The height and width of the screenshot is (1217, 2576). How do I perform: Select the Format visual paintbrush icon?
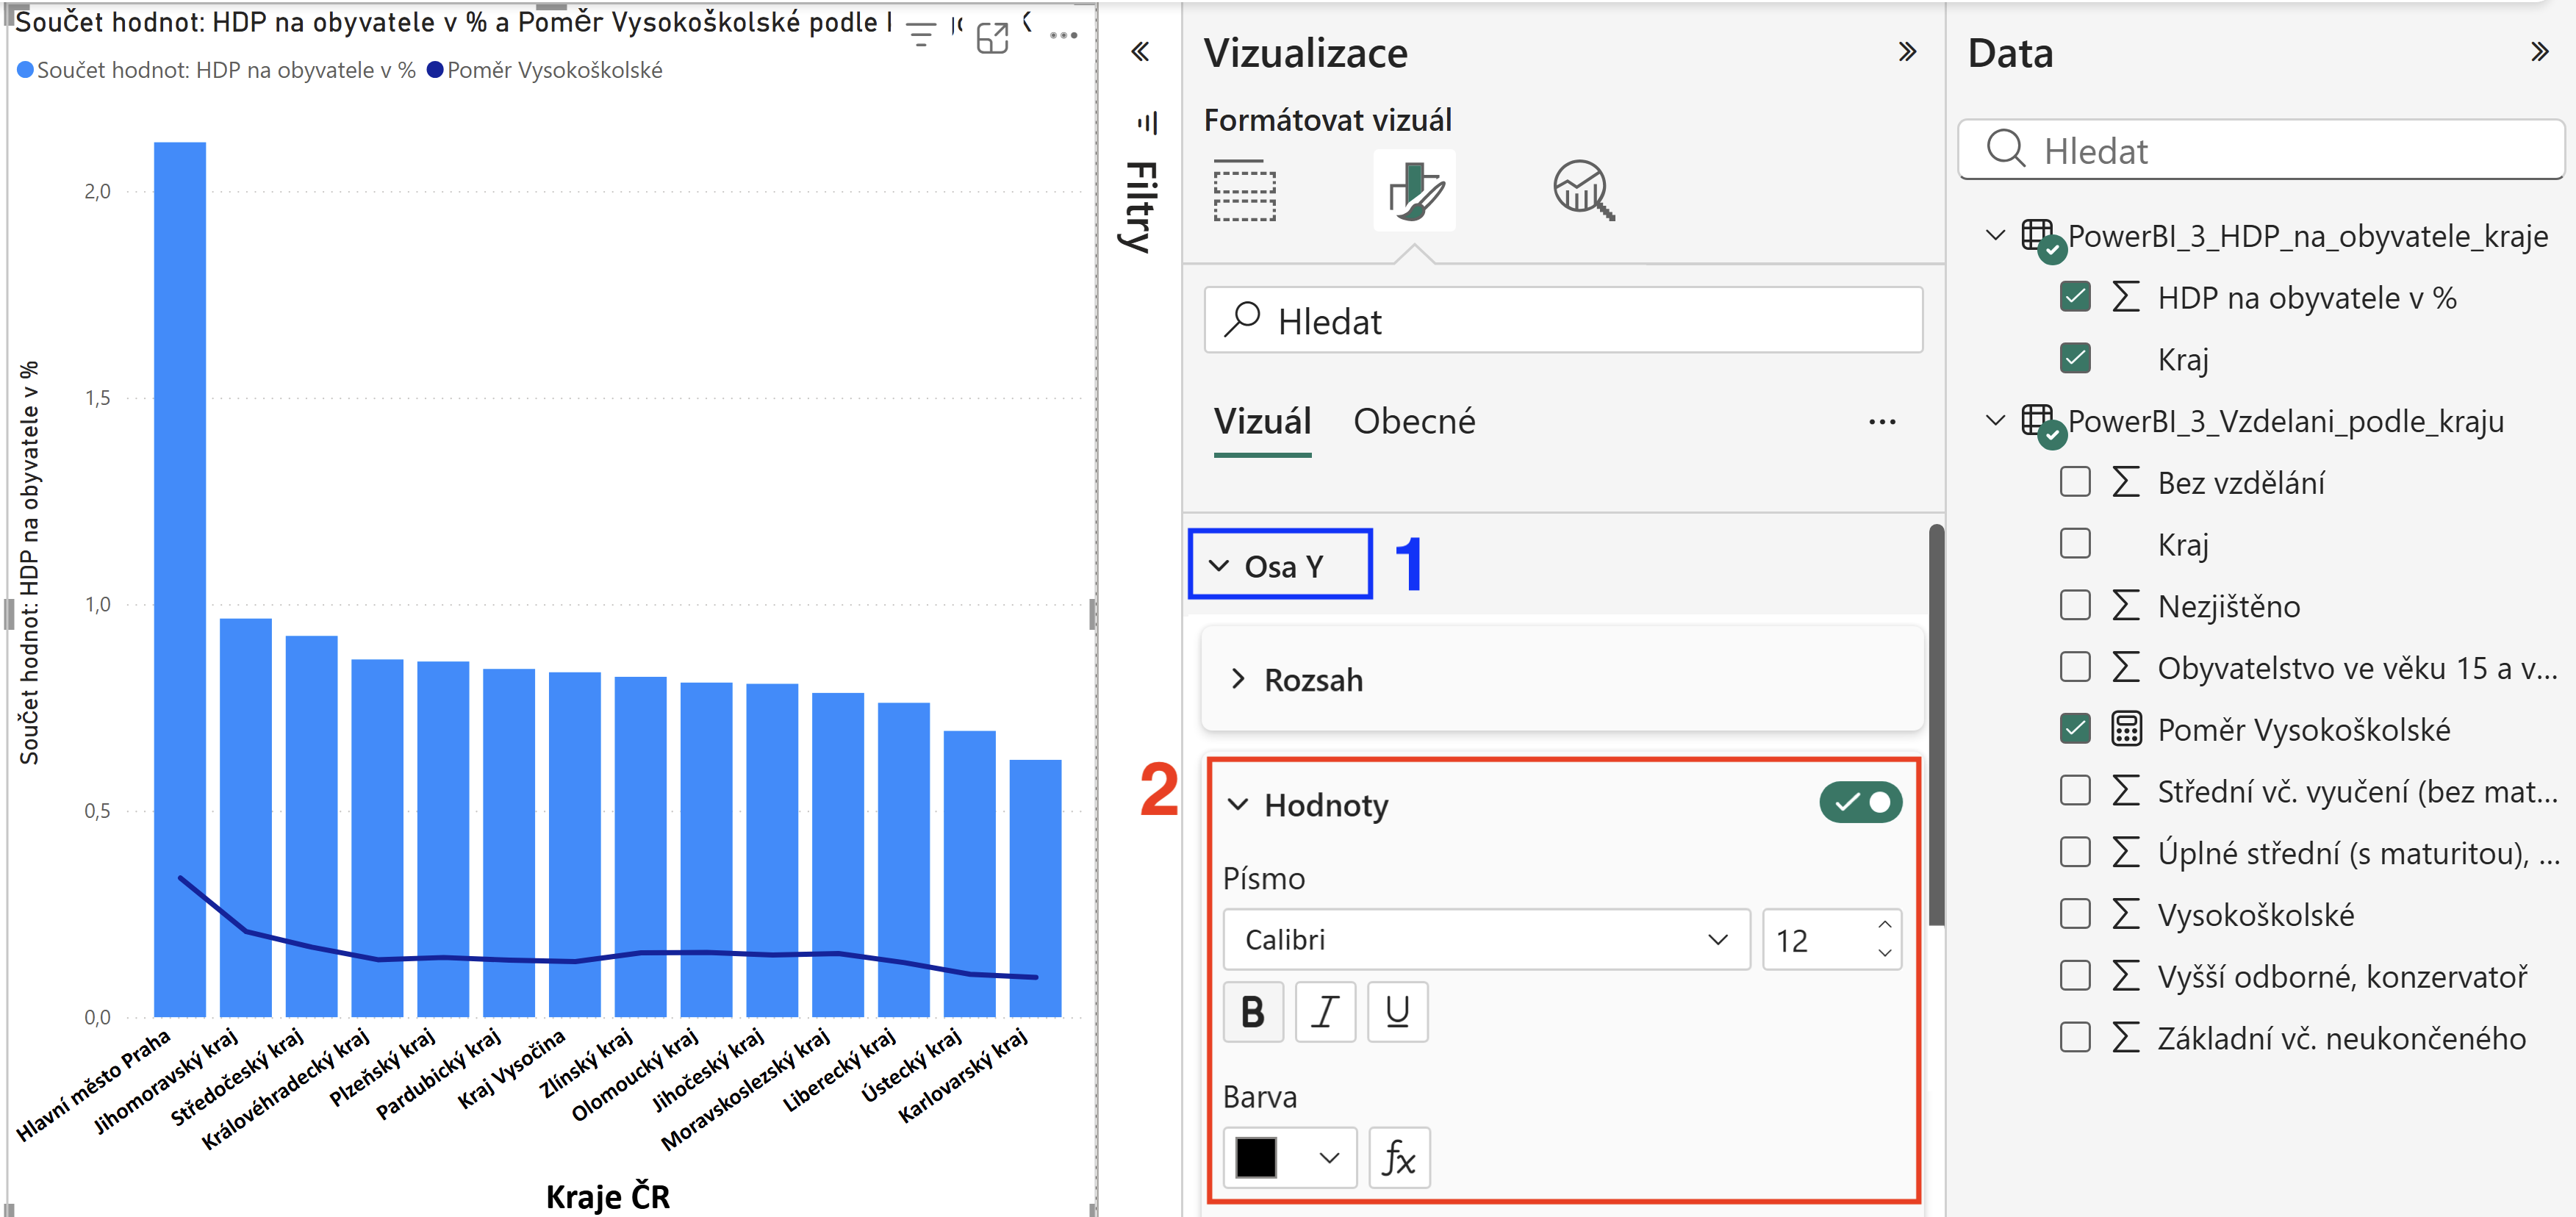(x=1414, y=190)
